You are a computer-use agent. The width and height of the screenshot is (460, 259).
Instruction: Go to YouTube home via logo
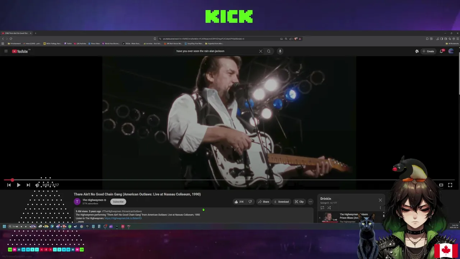point(20,51)
